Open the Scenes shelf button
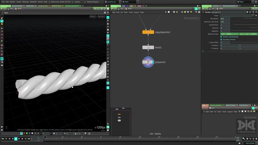This screenshot has height=145, width=258. (77, 2)
